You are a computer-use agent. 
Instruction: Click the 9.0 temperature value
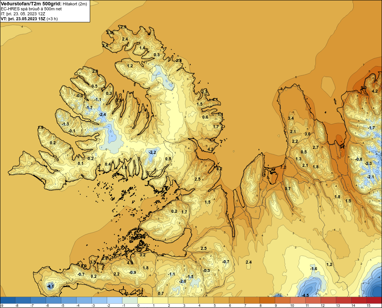(364, 88)
